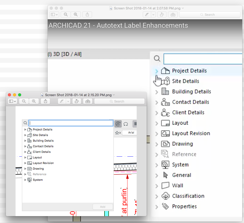The height and width of the screenshot is (223, 244).
Task: Click the autotext search field in front window
Action: tap(71, 123)
